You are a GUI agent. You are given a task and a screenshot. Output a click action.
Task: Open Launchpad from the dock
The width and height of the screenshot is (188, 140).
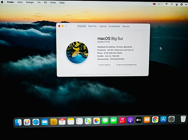click(27, 122)
